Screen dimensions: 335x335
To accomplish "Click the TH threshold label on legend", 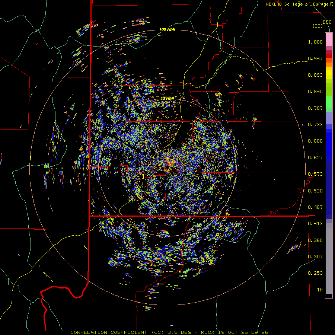I will click(x=320, y=290).
